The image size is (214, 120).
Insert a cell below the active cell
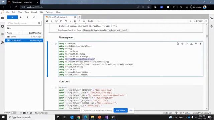pos(196,44)
